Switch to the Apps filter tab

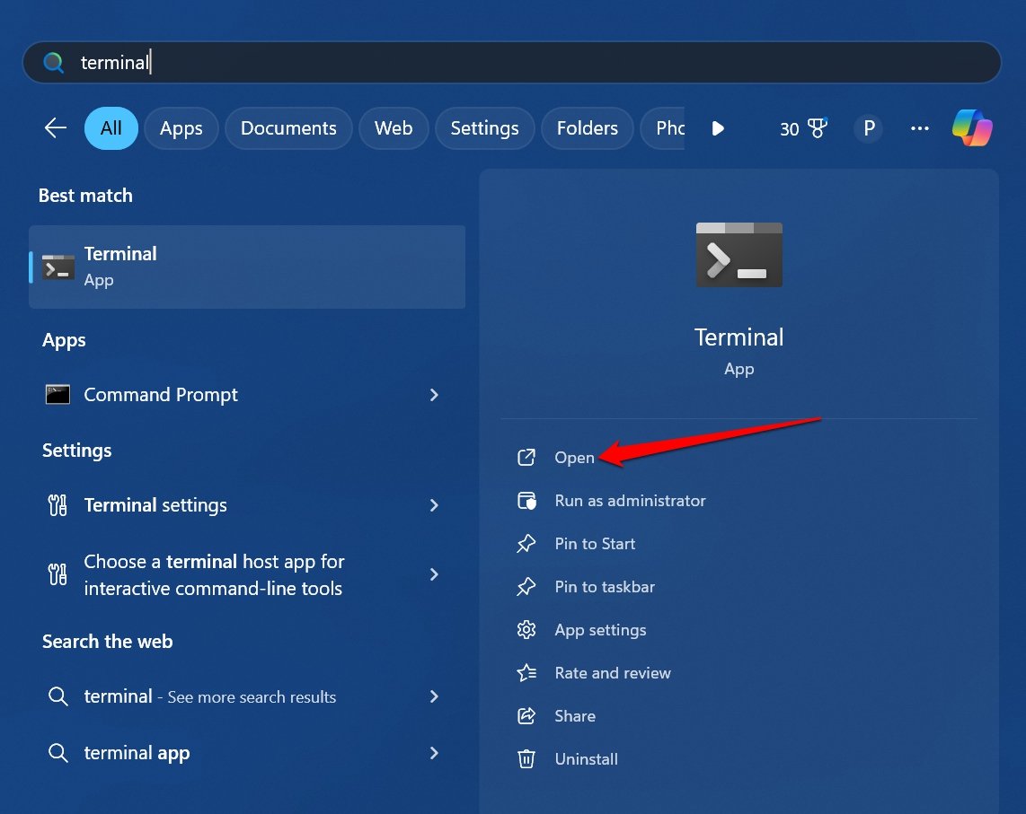pyautogui.click(x=181, y=128)
